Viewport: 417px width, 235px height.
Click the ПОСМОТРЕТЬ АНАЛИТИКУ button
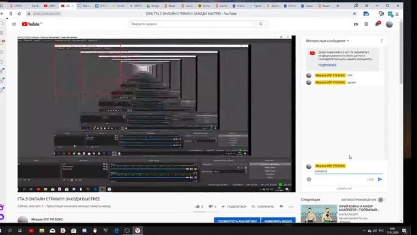[x=237, y=221]
